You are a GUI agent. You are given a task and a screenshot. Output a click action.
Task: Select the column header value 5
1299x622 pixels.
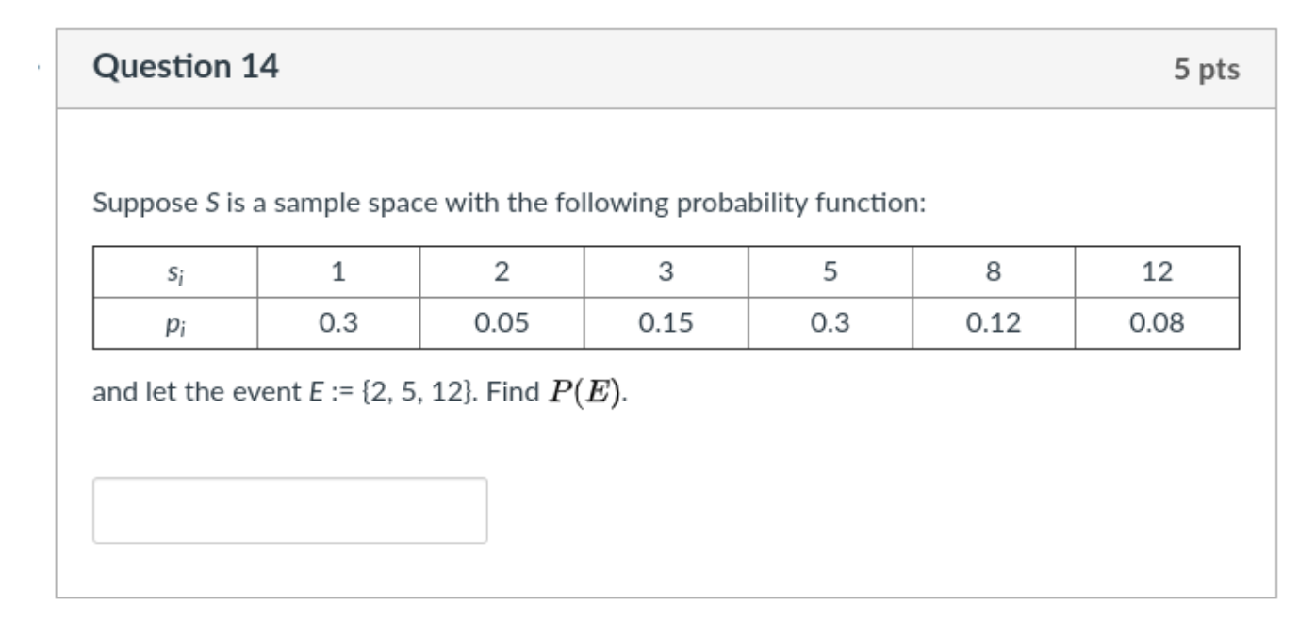pos(830,273)
